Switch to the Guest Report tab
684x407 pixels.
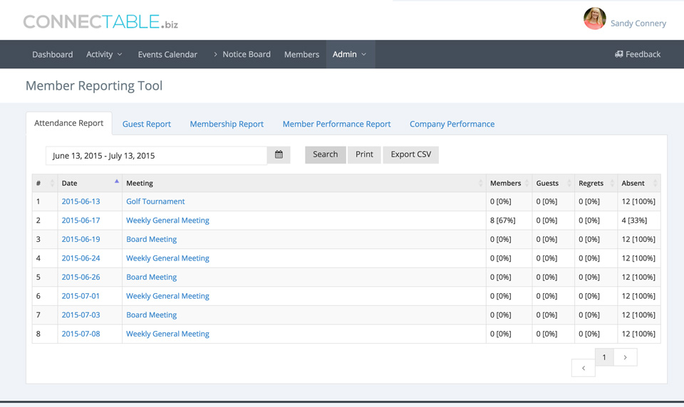click(x=147, y=124)
